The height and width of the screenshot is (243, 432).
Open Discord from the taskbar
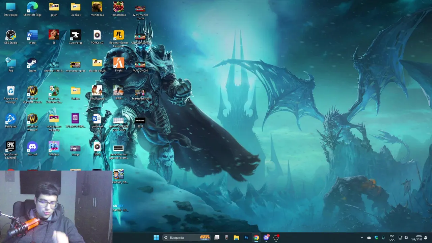(x=266, y=238)
